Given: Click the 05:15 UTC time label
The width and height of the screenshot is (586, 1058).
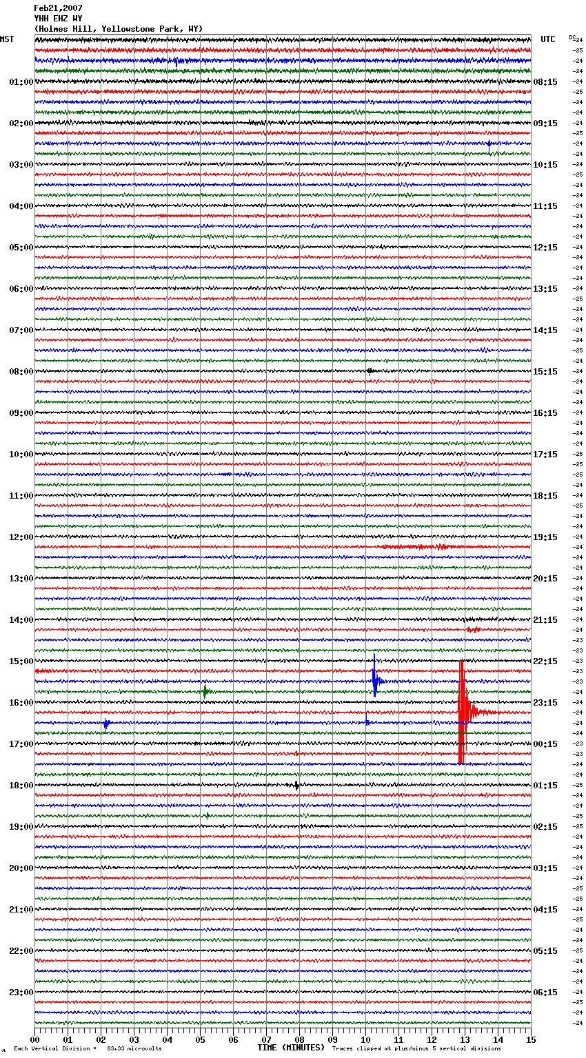Looking at the screenshot, I should [x=545, y=951].
